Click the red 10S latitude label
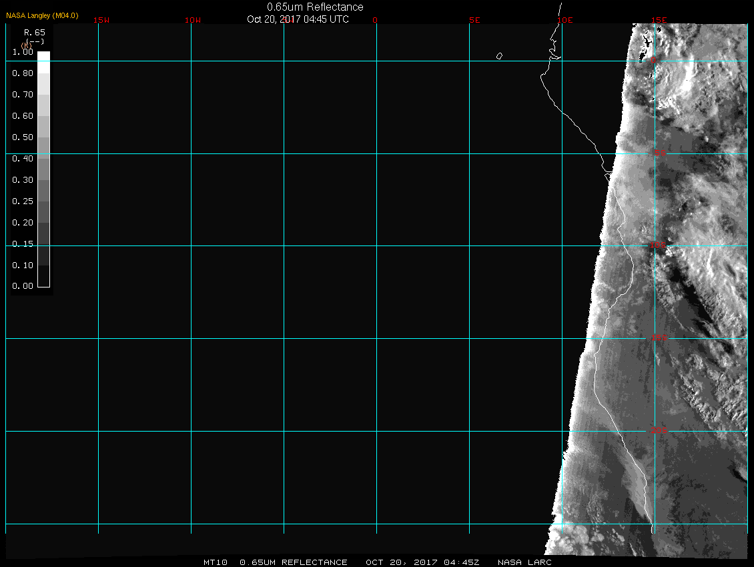 [659, 246]
